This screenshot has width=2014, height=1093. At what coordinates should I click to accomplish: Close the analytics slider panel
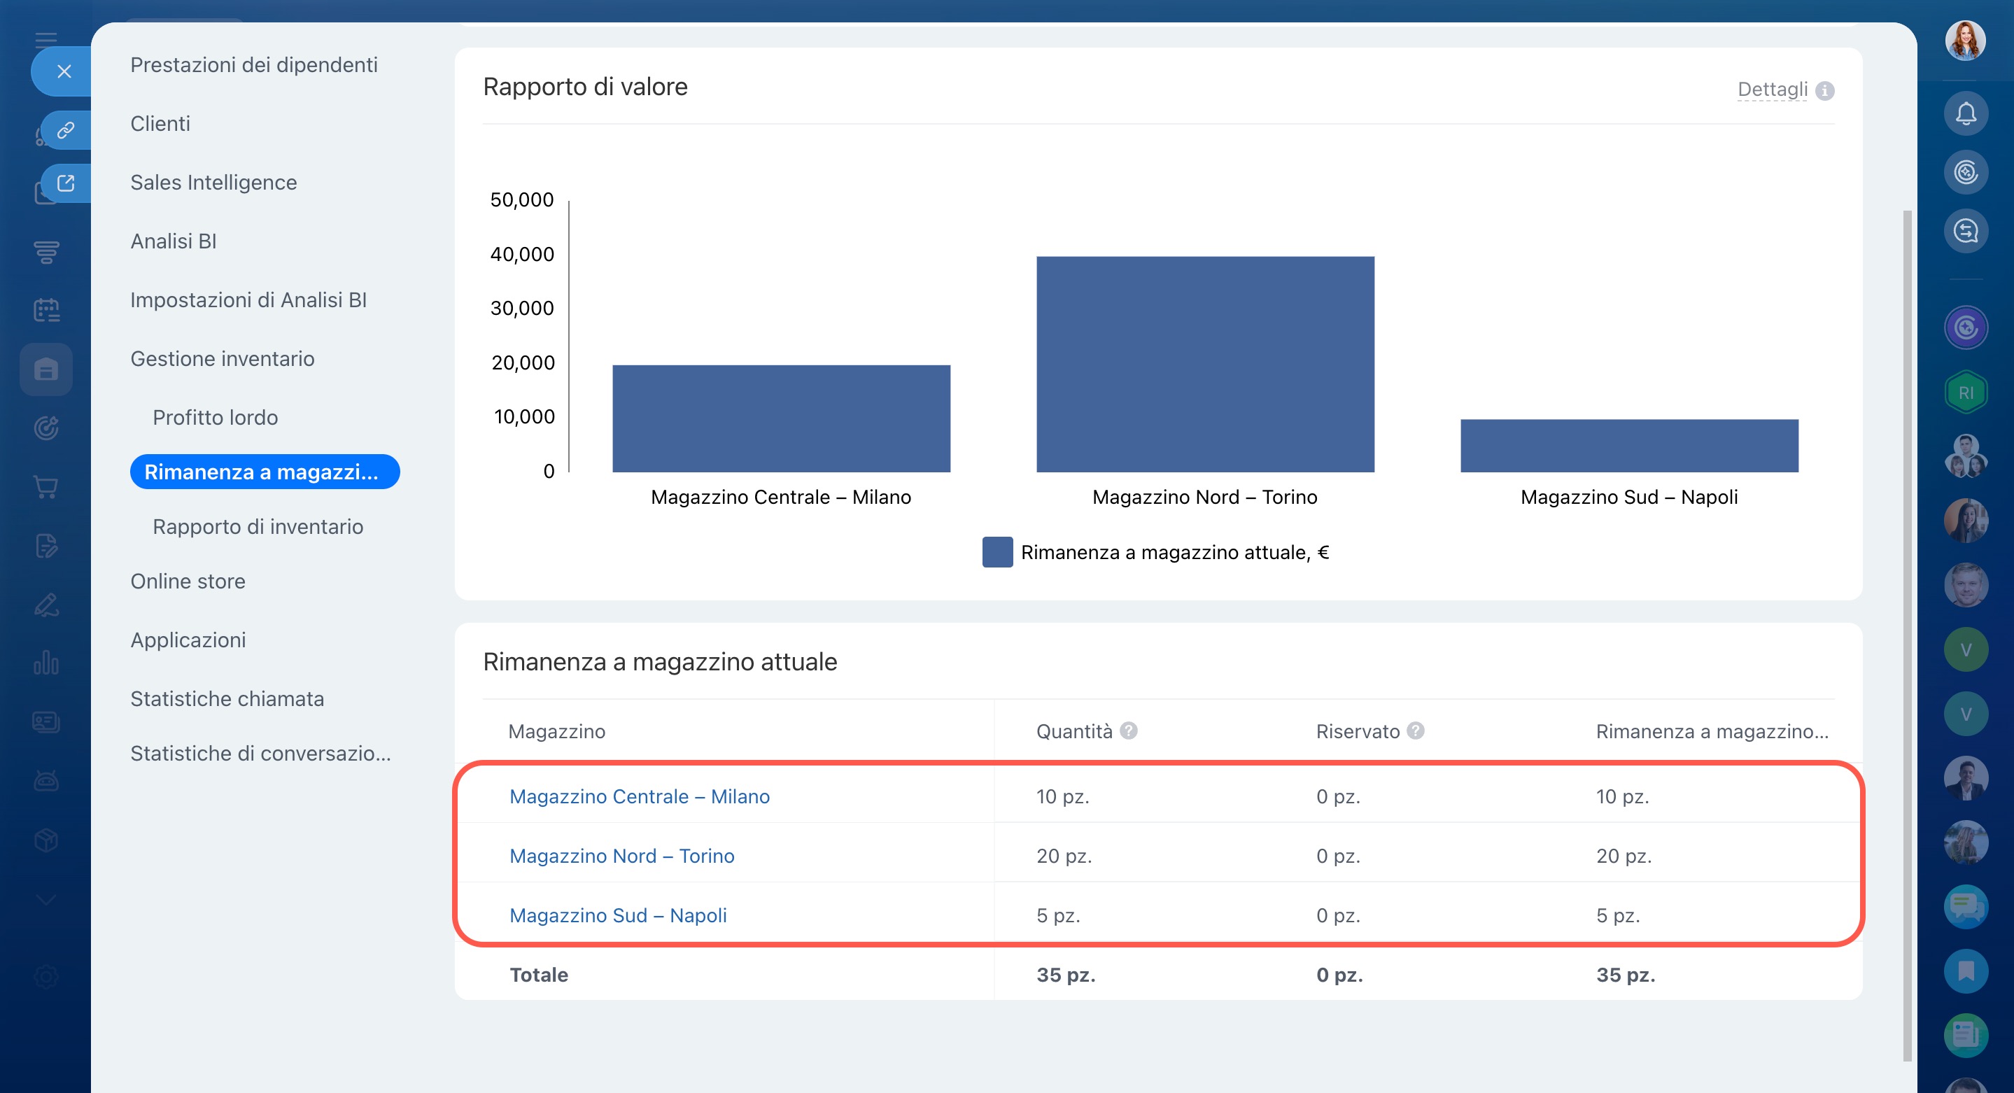[x=64, y=72]
